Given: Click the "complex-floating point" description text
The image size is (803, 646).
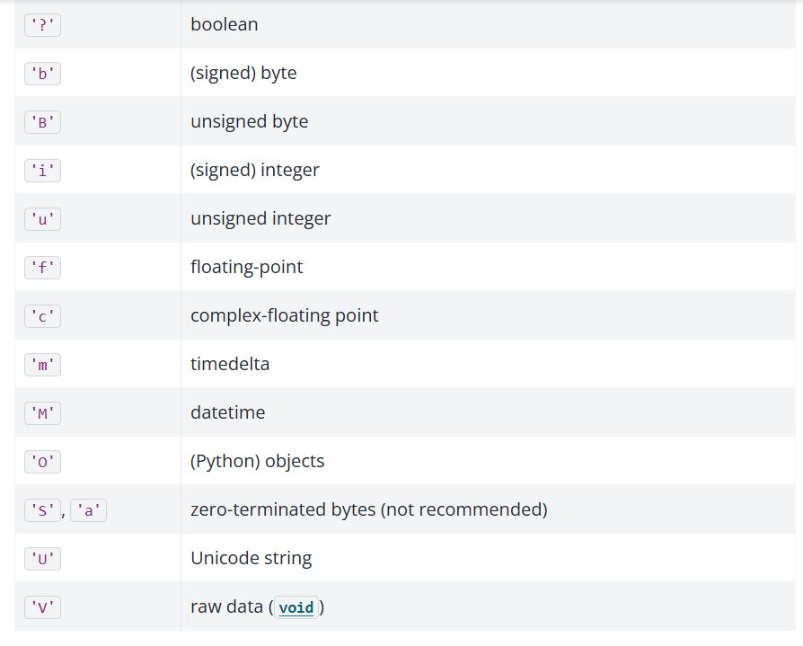Looking at the screenshot, I should (284, 315).
